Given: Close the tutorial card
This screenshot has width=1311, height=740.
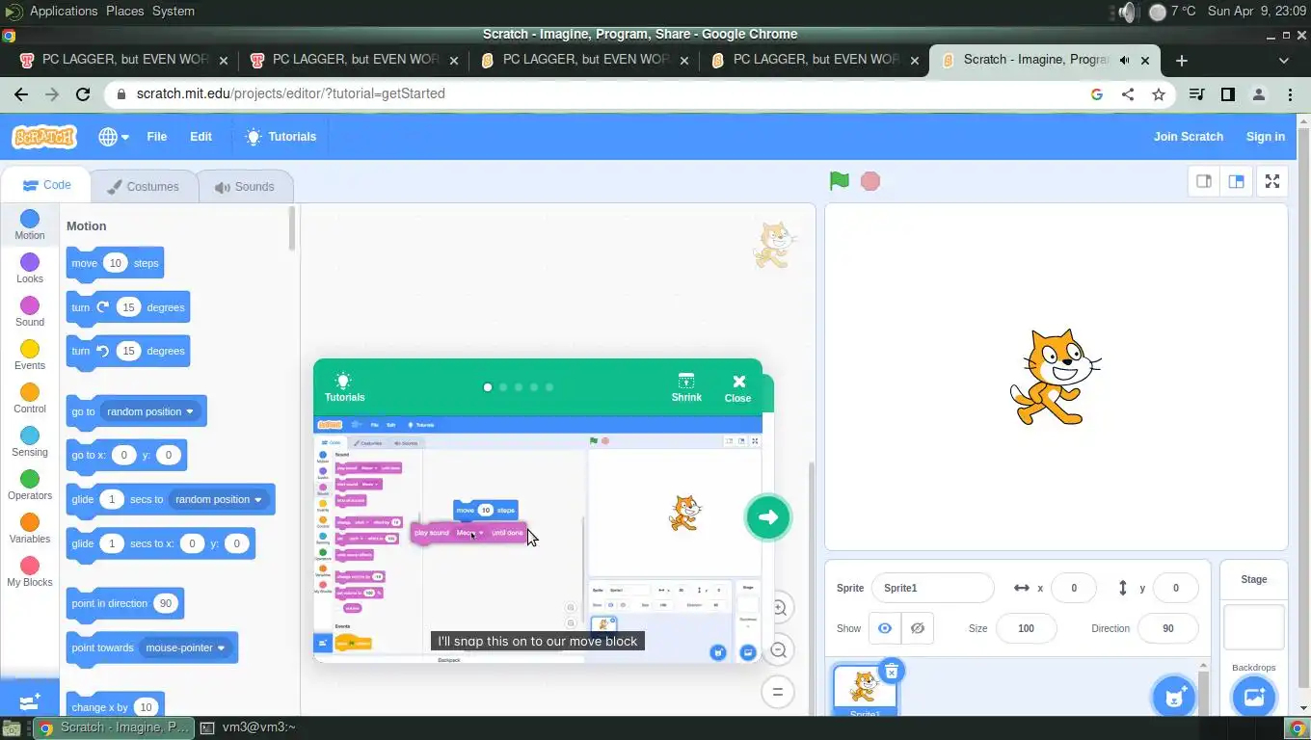Looking at the screenshot, I should pos(738,387).
